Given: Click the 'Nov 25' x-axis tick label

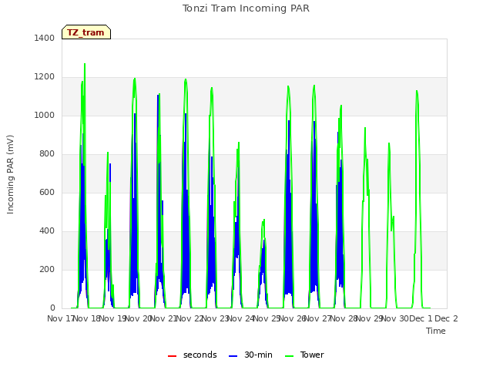Looking at the screenshot, I should [x=266, y=318].
